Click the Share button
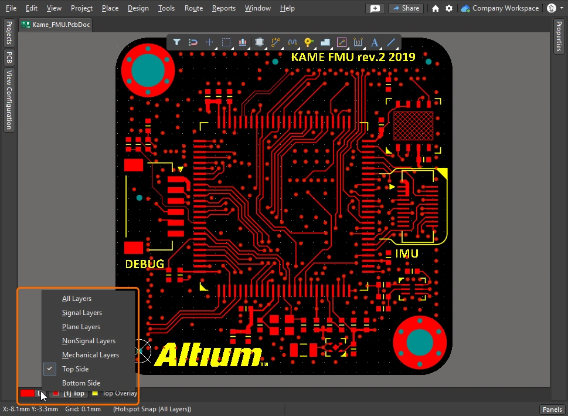The image size is (568, 416). pyautogui.click(x=405, y=8)
